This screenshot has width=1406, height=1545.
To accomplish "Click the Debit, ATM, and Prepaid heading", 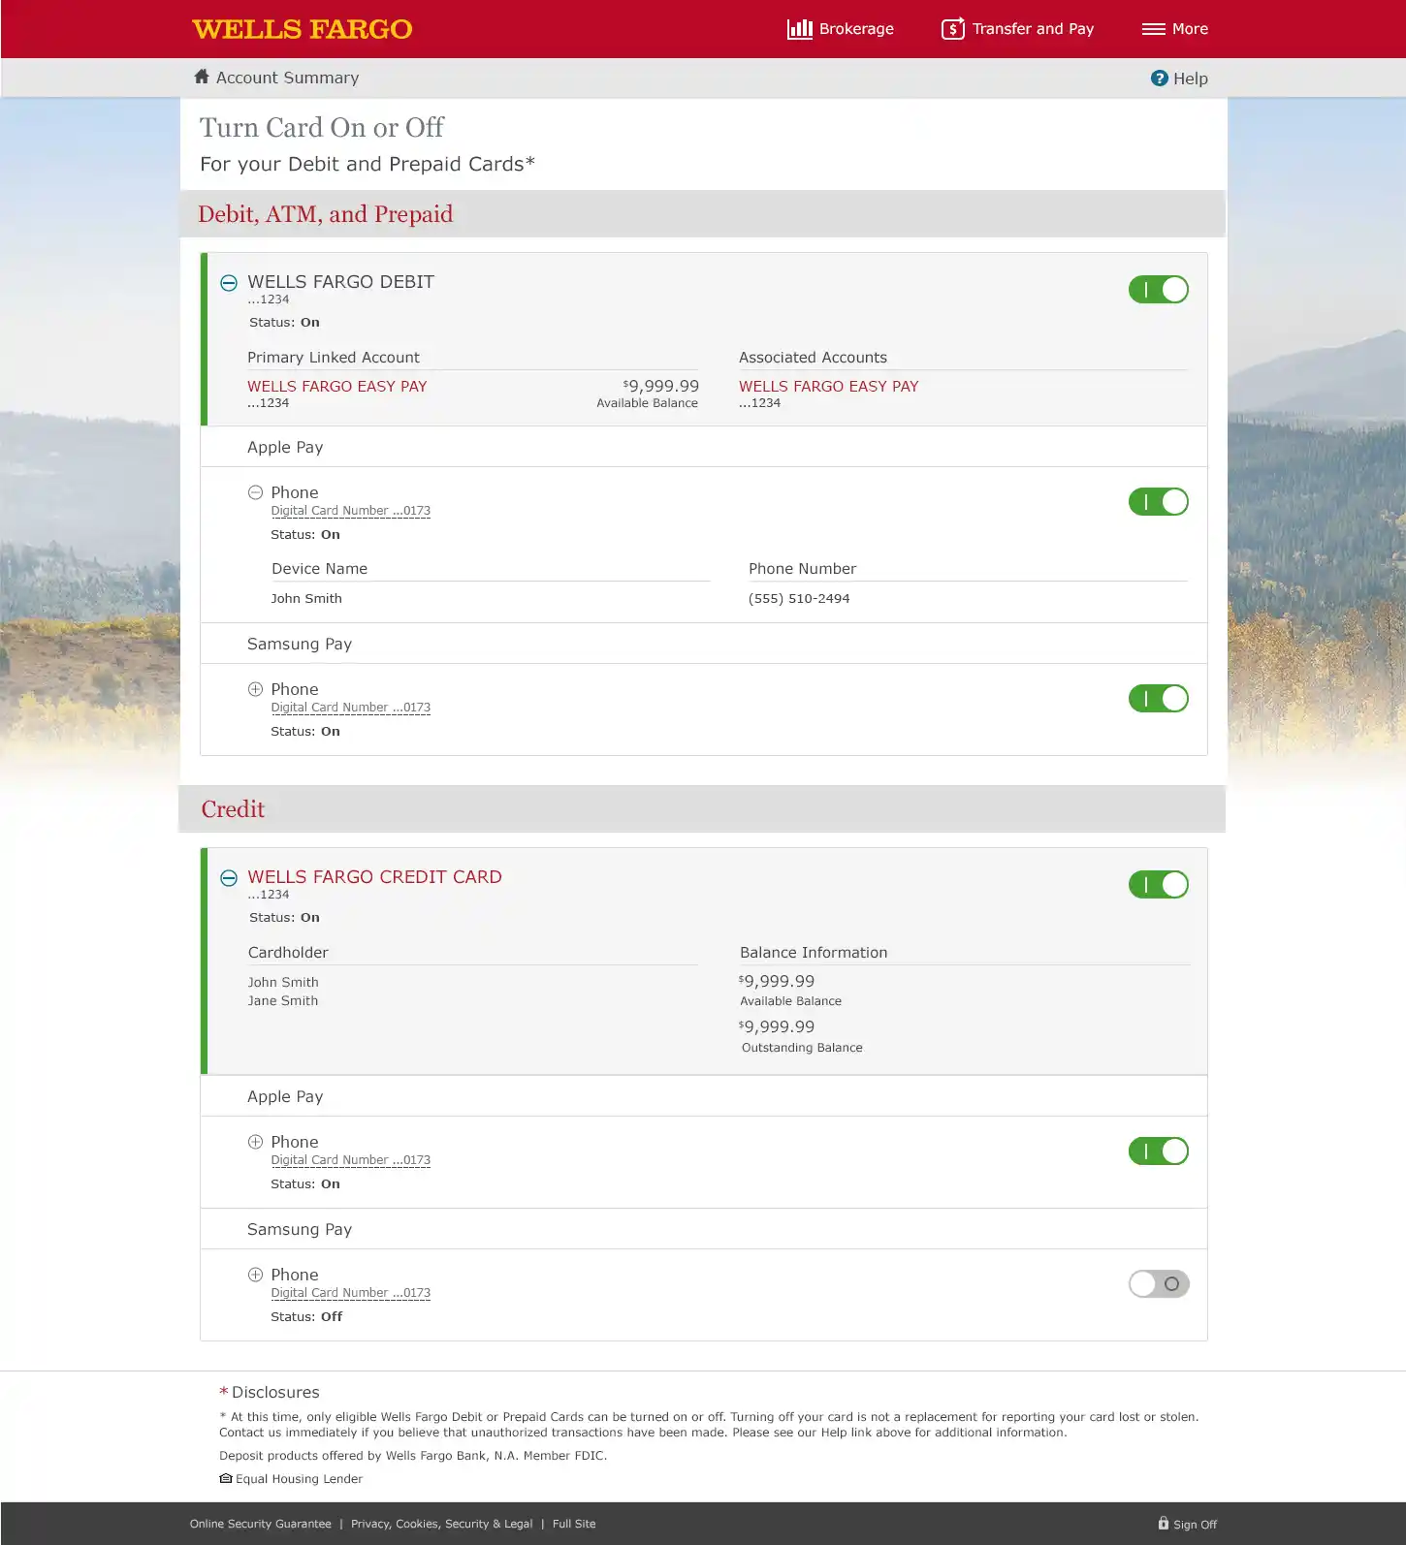I will point(325,213).
